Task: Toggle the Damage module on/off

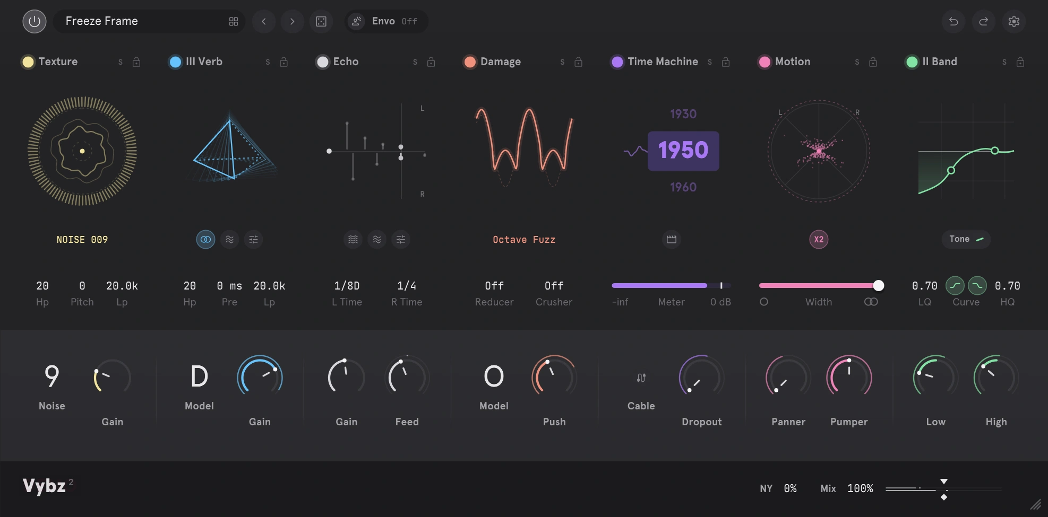Action: [470, 62]
